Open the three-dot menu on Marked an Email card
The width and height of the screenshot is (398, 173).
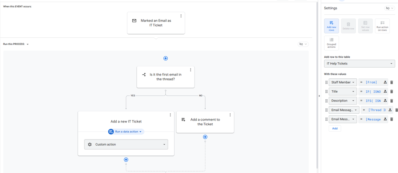pos(181,16)
